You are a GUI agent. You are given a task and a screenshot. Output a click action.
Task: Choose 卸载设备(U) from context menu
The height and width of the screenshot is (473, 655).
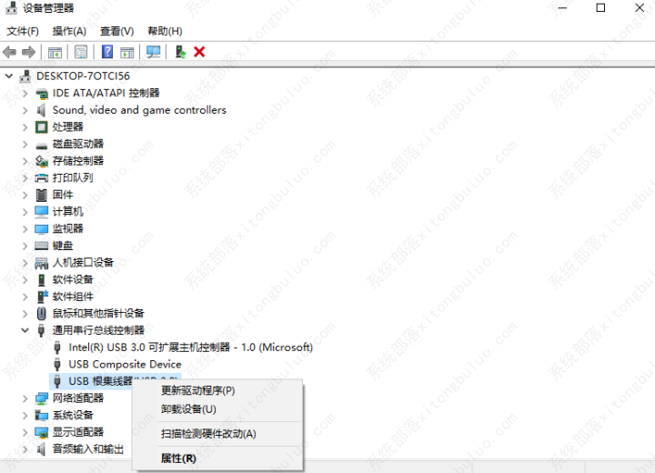[x=188, y=409]
